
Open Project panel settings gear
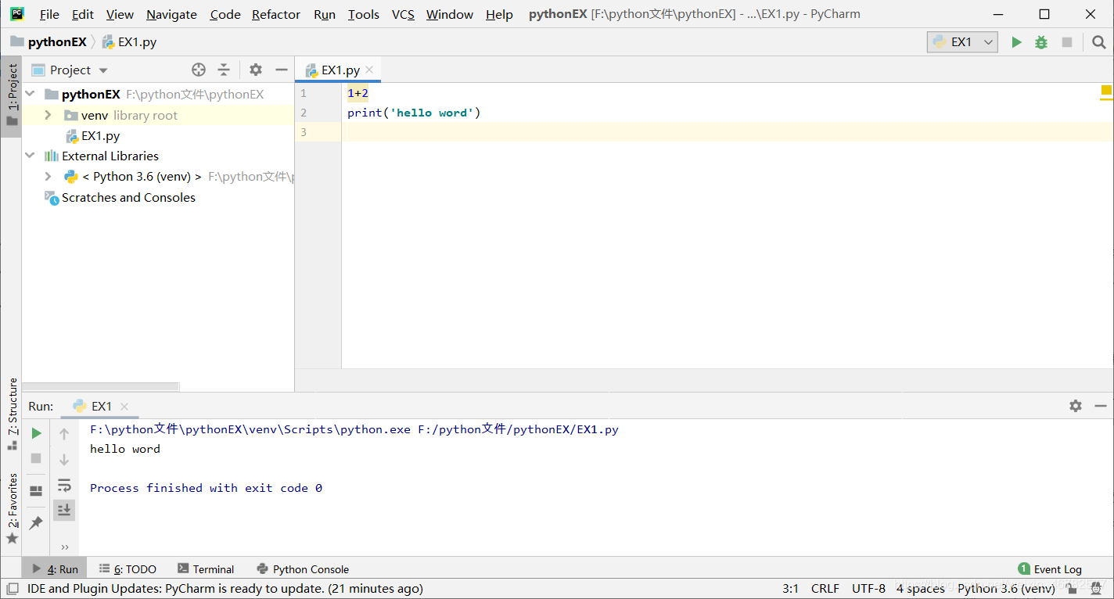pyautogui.click(x=256, y=70)
